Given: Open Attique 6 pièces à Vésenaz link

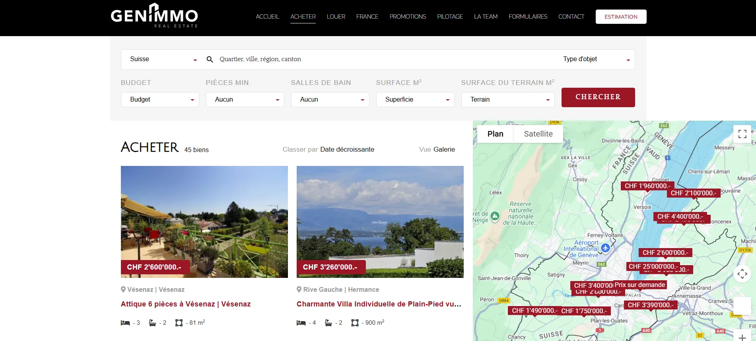Looking at the screenshot, I should coord(186,304).
